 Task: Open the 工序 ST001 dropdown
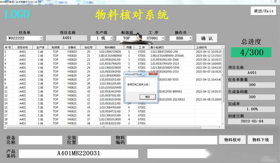pyautogui.click(x=163, y=38)
